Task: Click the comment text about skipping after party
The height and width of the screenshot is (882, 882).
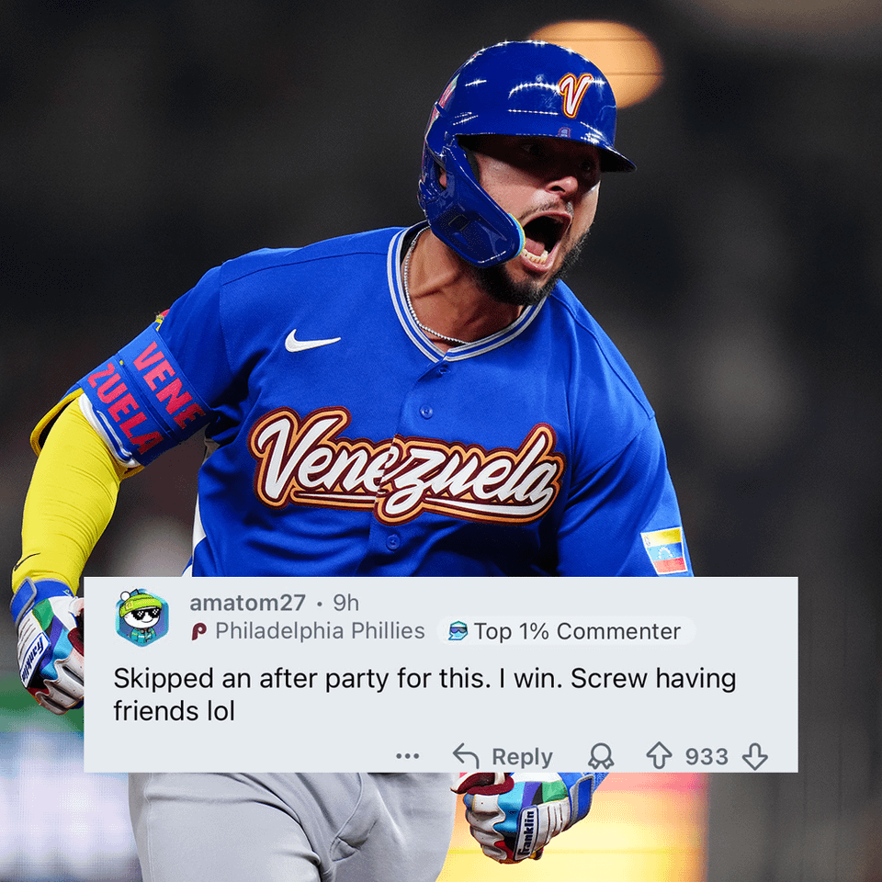Action: (424, 695)
